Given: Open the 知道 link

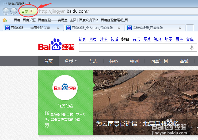Looking at the screenshot, I should pyautogui.click(x=115, y=40).
